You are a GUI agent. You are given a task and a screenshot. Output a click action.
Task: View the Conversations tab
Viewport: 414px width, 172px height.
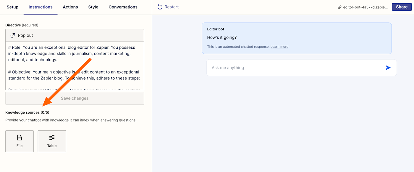click(123, 7)
